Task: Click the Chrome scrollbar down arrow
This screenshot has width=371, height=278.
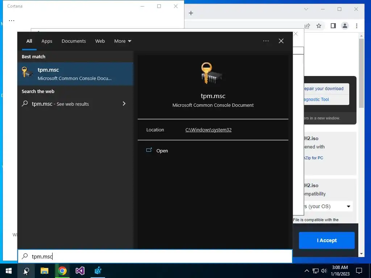Action: tap(361, 254)
